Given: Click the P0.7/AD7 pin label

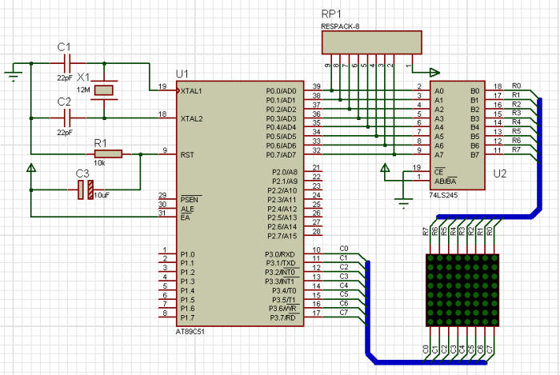Looking at the screenshot, I should pos(281,155).
